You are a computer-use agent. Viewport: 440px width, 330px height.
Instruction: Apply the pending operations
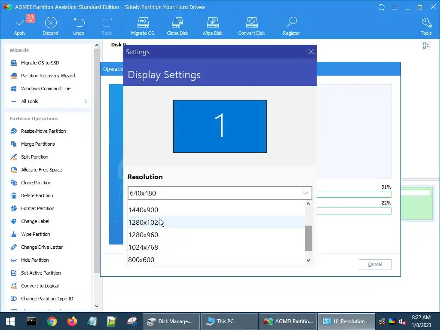[x=20, y=26]
